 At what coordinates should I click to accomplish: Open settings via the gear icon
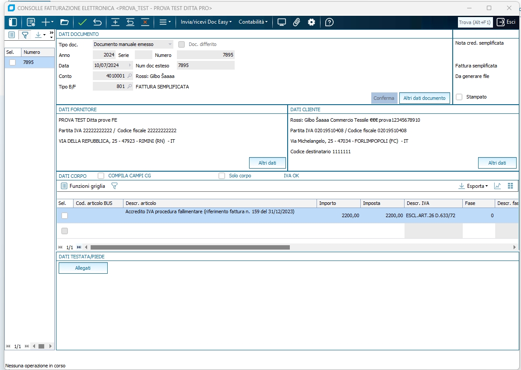311,22
